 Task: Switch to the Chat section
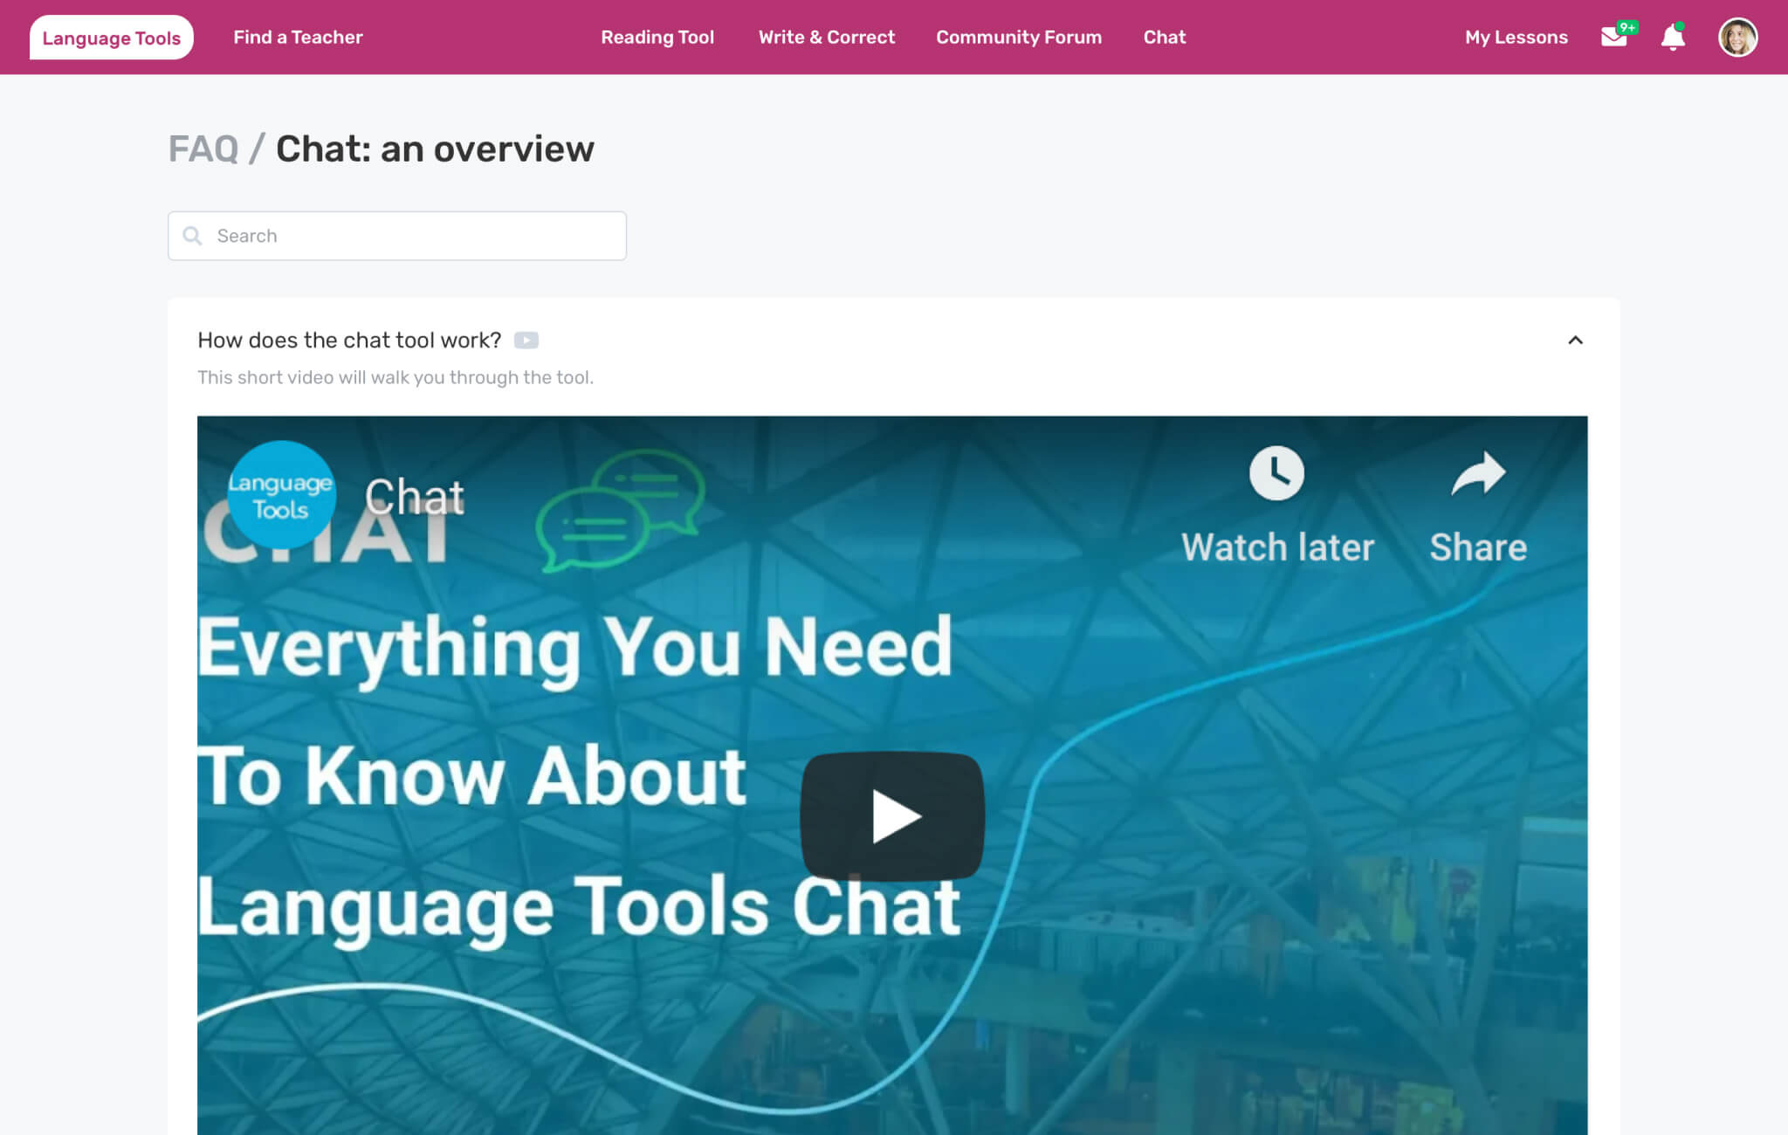[x=1165, y=37]
